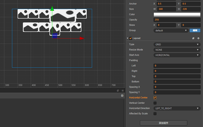Click the Start Axis label

click(134, 55)
